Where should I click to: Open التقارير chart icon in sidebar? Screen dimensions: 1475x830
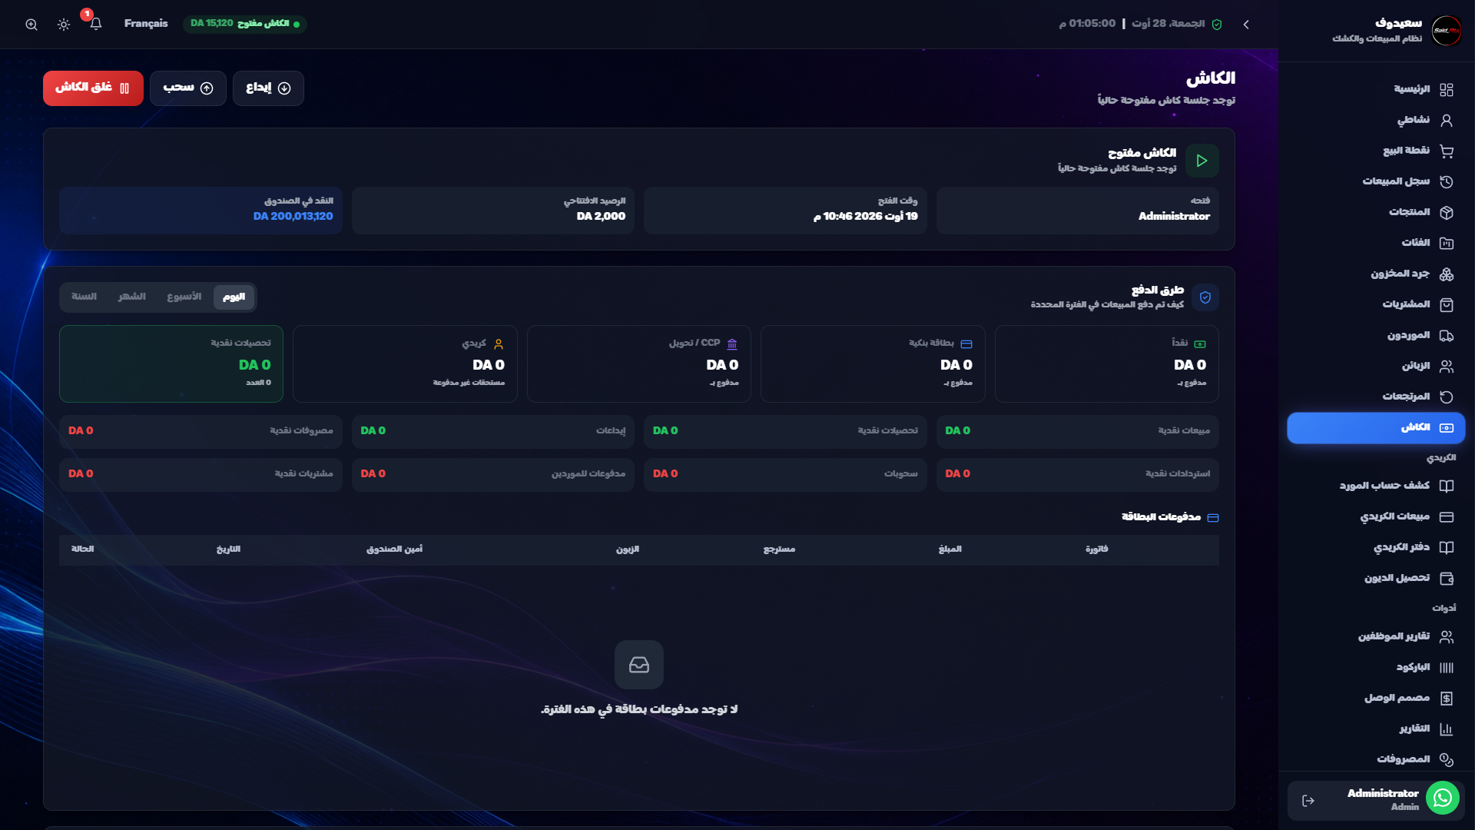(x=1446, y=729)
